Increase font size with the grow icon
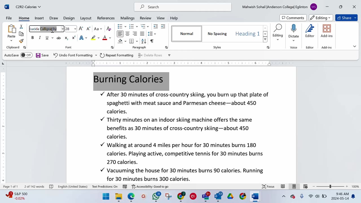Image resolution: width=361 pixels, height=203 pixels. click(x=81, y=29)
